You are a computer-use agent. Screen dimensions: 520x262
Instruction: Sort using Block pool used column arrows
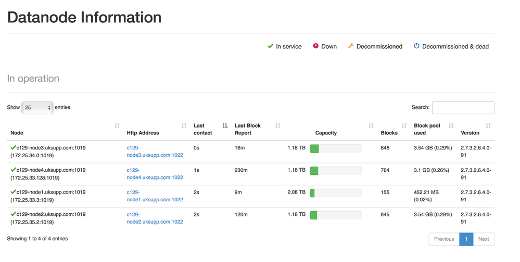point(451,126)
